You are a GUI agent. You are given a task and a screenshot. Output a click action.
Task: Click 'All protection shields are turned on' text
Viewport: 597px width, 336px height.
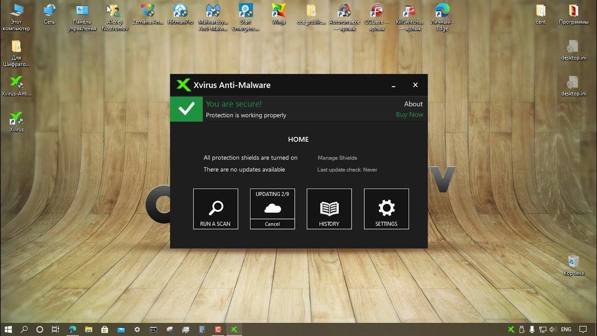pos(250,158)
